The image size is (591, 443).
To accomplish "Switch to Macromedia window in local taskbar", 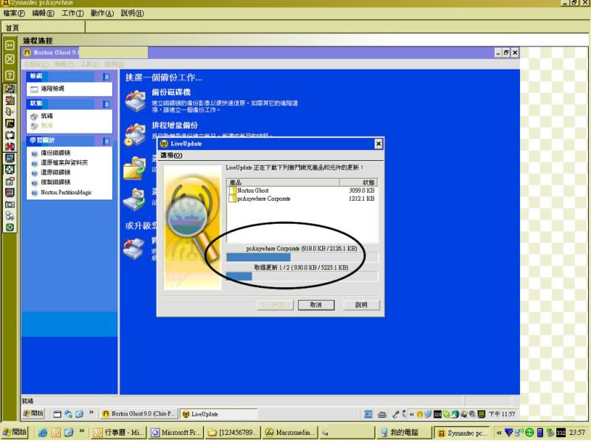I will coord(291,433).
